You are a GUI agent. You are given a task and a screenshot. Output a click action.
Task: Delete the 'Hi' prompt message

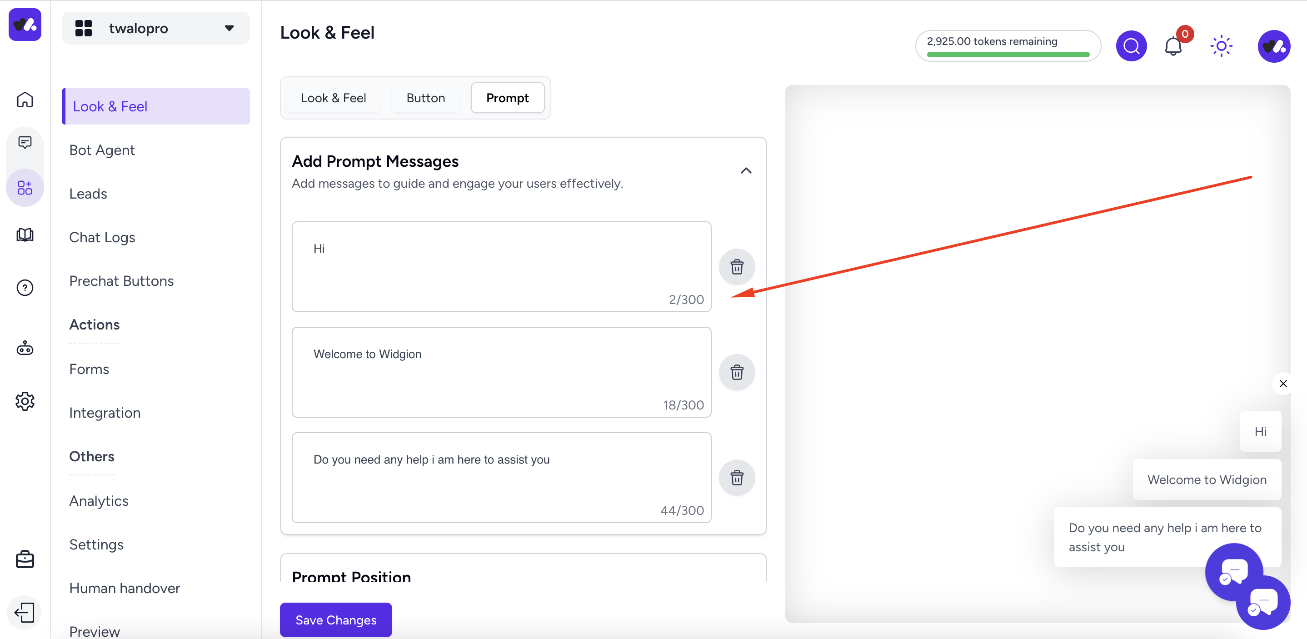coord(737,266)
